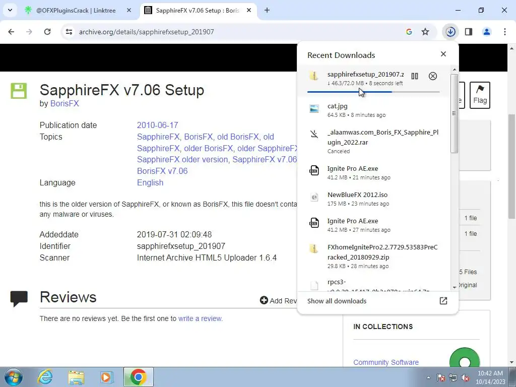The height and width of the screenshot is (387, 516).
Task: Open the Chrome three-dot menu
Action: pyautogui.click(x=505, y=32)
